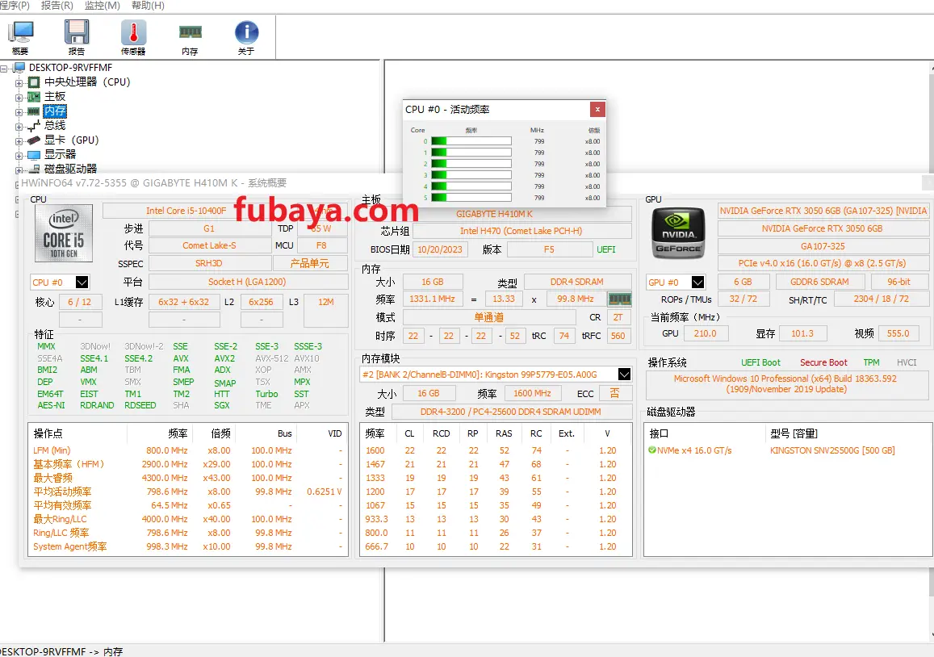Click the Intel H470 chipset field
The height and width of the screenshot is (657, 934).
click(521, 231)
